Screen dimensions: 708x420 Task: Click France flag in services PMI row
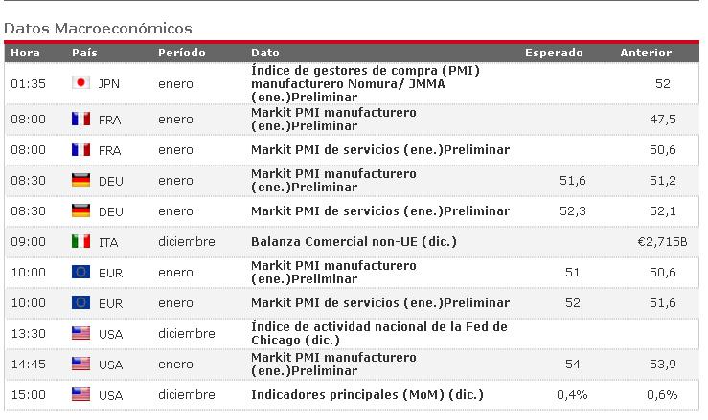coord(80,150)
